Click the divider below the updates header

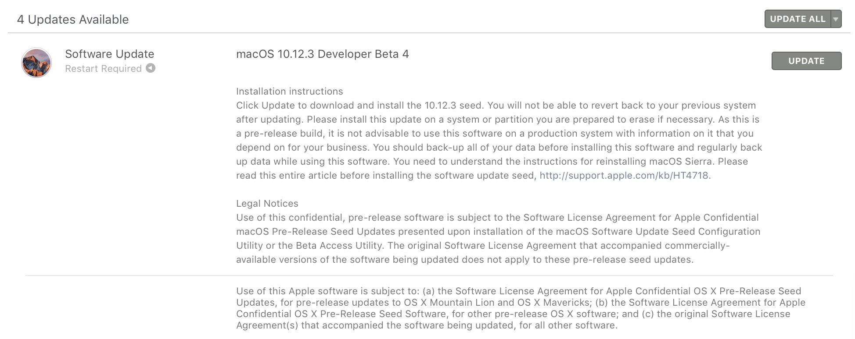(x=428, y=33)
